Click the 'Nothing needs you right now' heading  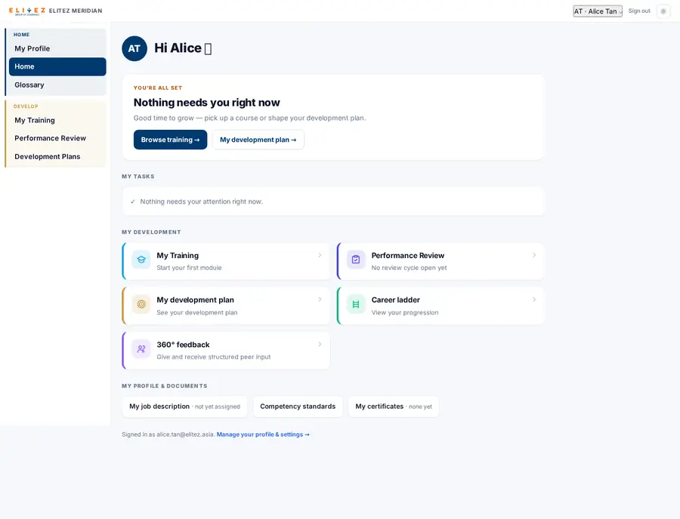click(207, 103)
